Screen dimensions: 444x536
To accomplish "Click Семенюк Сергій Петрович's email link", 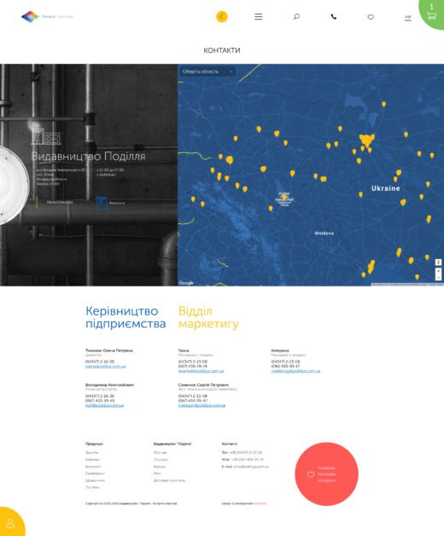I will 202,405.
